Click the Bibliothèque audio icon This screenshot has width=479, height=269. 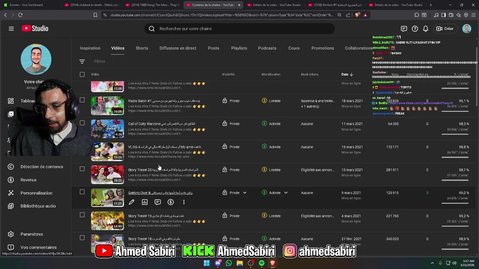tap(11, 206)
